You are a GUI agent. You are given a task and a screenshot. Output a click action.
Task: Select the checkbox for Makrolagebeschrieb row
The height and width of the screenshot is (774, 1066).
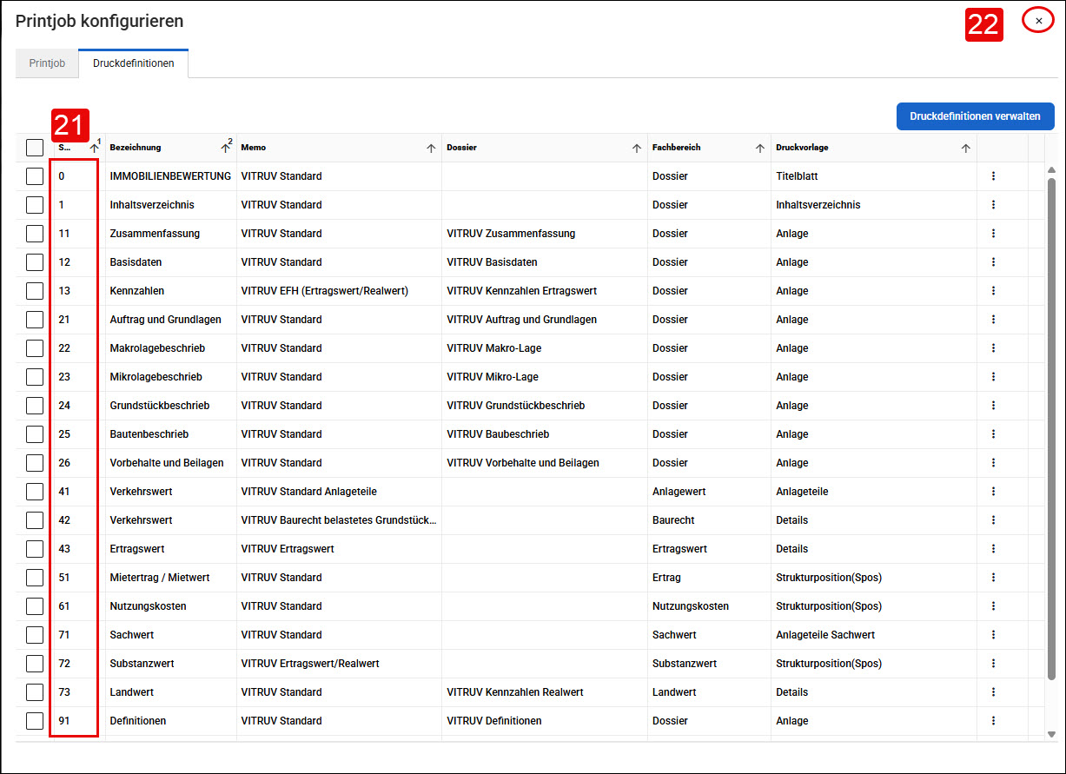pos(35,348)
